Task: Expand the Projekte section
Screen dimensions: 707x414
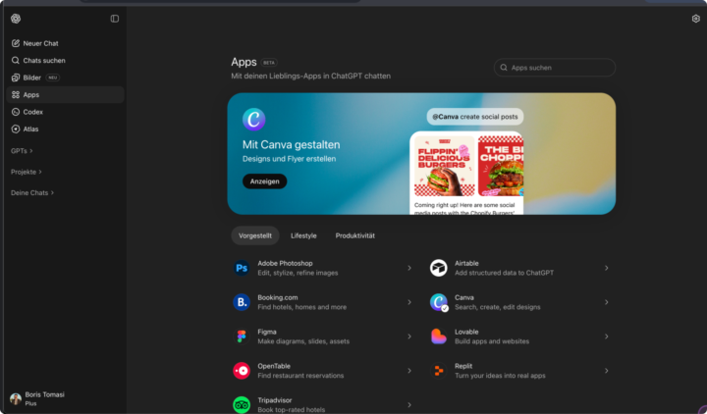Action: point(27,172)
